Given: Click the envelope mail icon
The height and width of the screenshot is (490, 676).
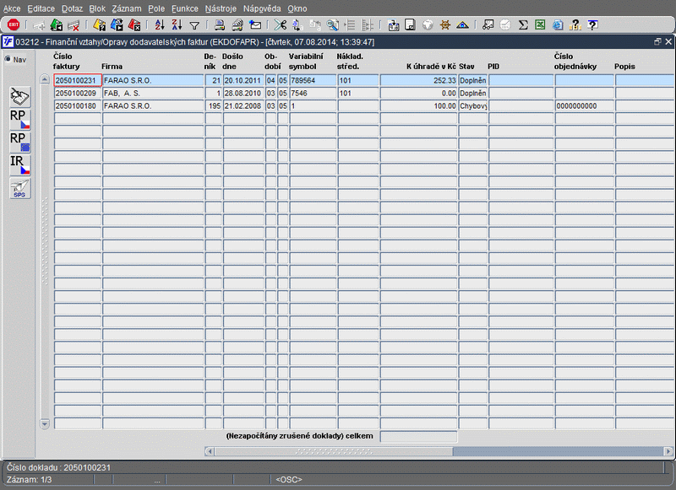Looking at the screenshot, I should (x=255, y=25).
